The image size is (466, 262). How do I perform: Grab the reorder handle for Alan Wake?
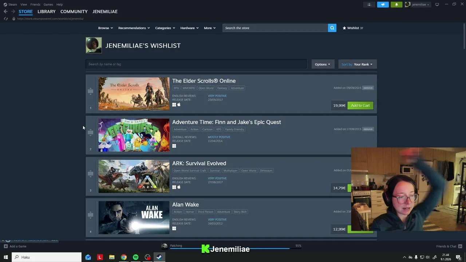click(90, 215)
